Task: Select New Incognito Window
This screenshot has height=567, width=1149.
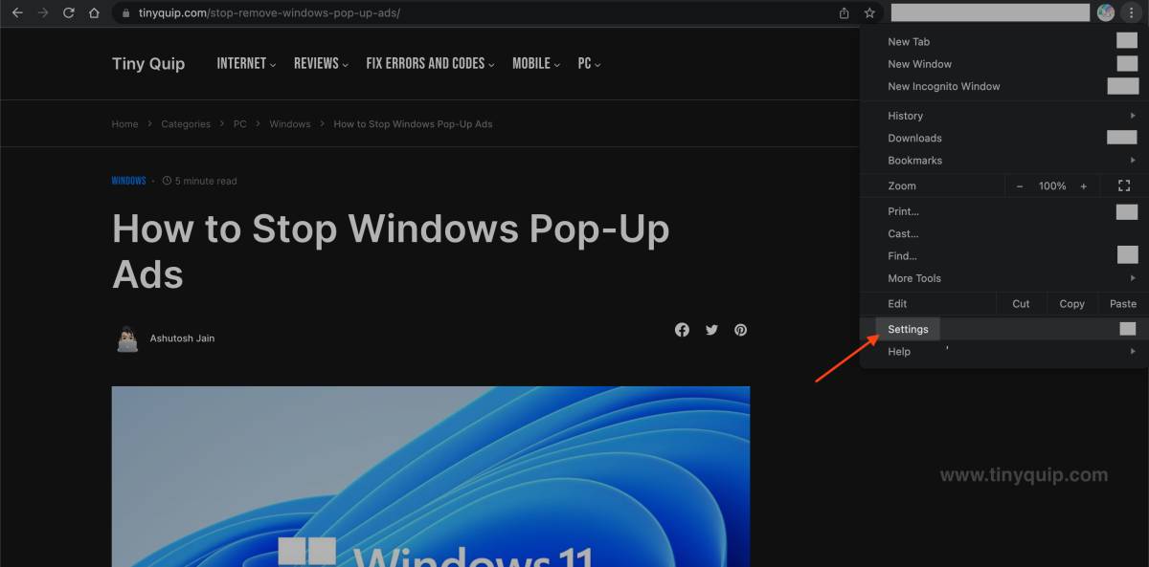Action: [943, 86]
